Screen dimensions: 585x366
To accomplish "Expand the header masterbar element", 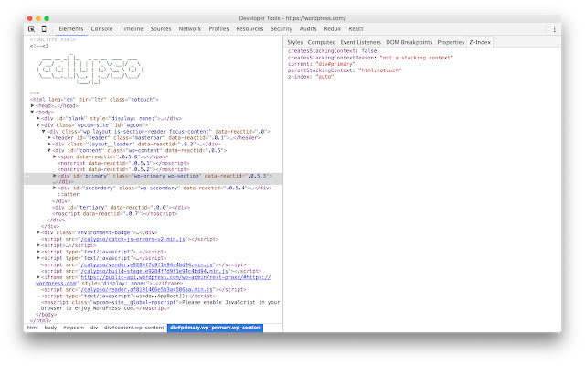I will point(49,137).
